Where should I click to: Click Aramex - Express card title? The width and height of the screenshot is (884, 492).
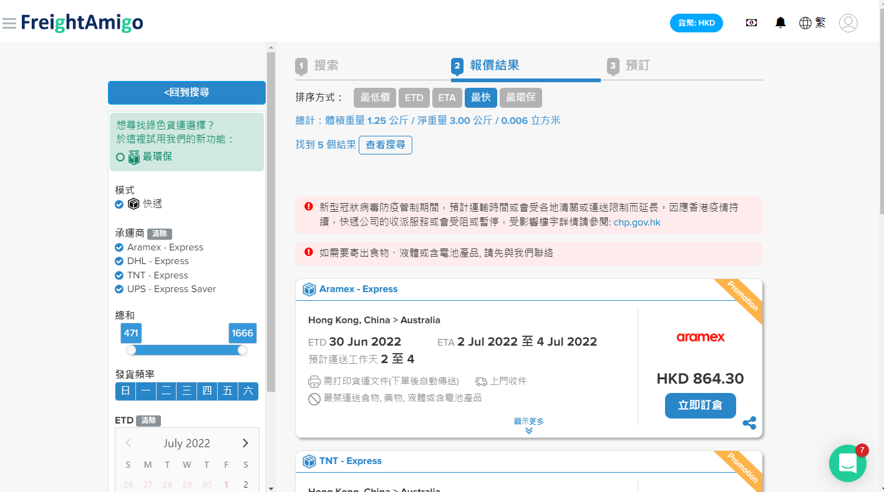coord(359,289)
